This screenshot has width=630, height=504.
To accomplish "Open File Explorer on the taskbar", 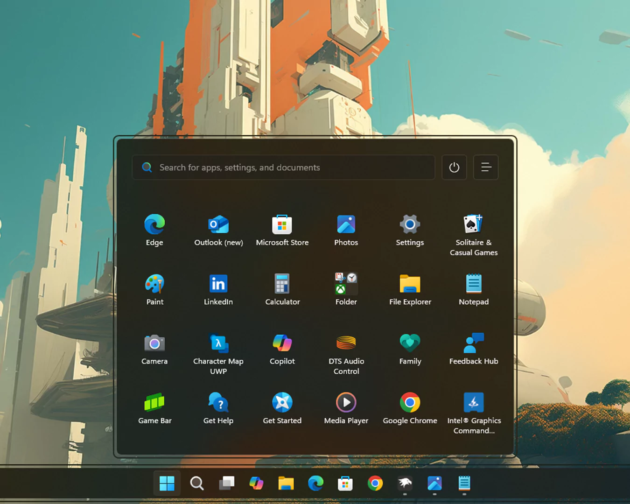I will [286, 483].
